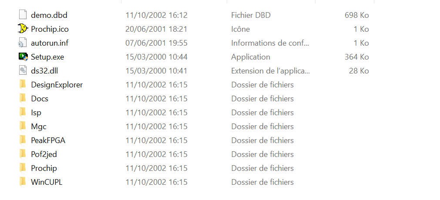Click the Setup.exe file name
Screen dimensions: 440x200
click(x=47, y=57)
